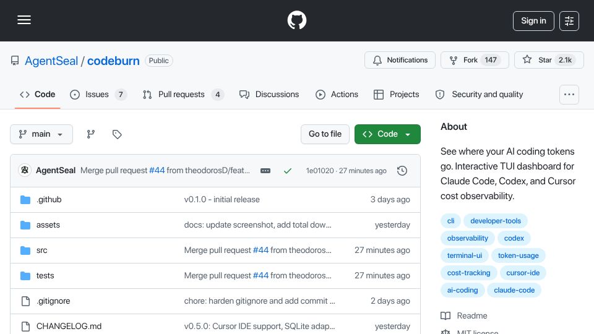The height and width of the screenshot is (334, 594).
Task: Open the src folder
Action: [41, 250]
